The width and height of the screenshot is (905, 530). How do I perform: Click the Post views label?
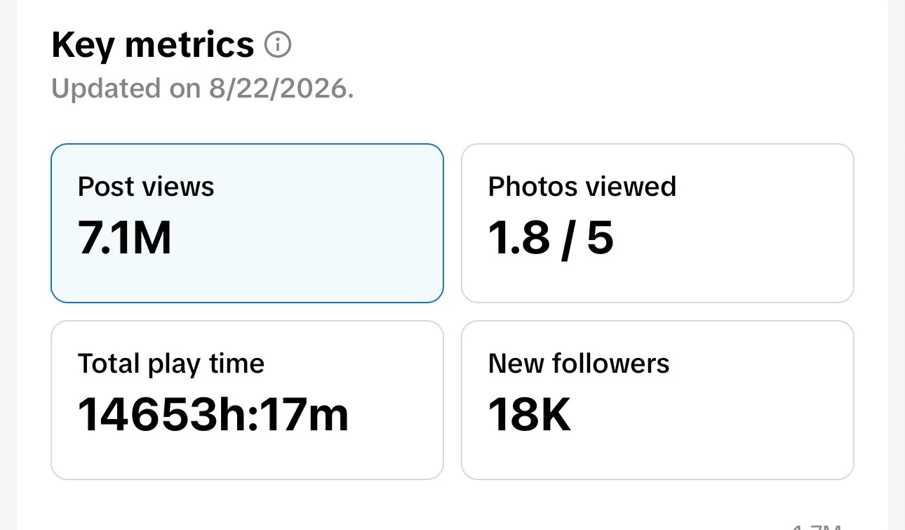click(x=146, y=187)
